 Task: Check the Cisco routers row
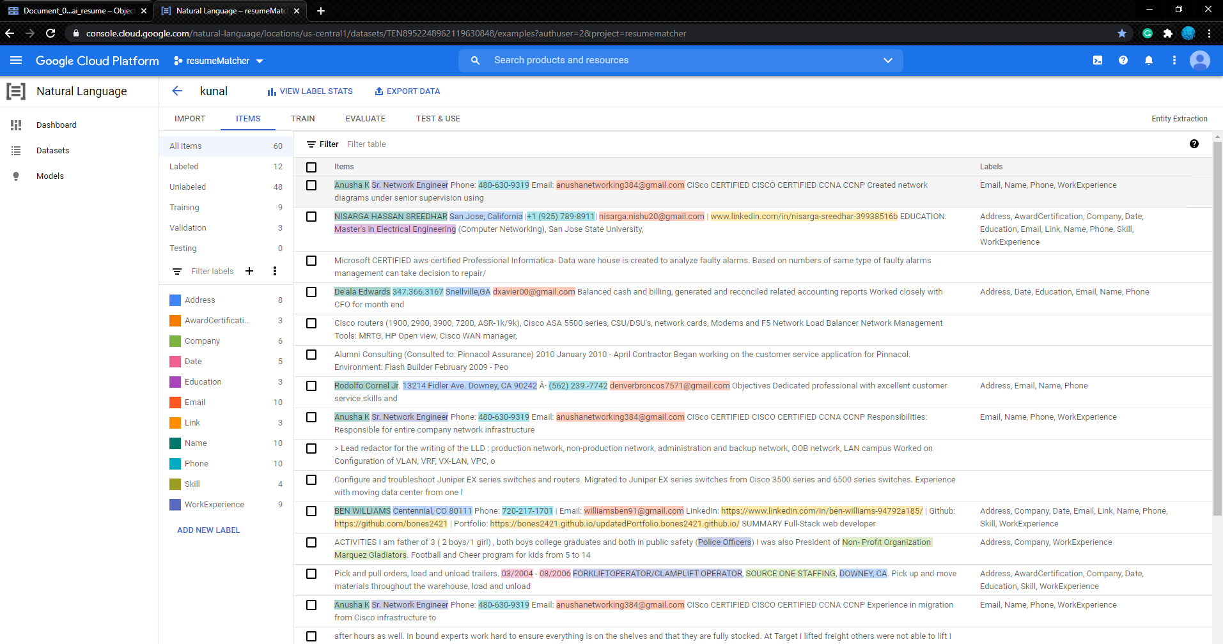pyautogui.click(x=311, y=323)
